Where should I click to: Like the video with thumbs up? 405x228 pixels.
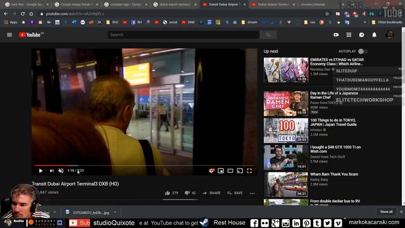tap(171, 193)
